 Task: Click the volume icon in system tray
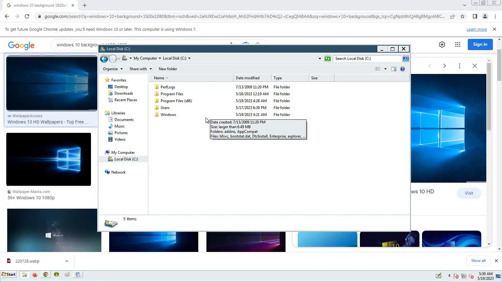point(471,276)
